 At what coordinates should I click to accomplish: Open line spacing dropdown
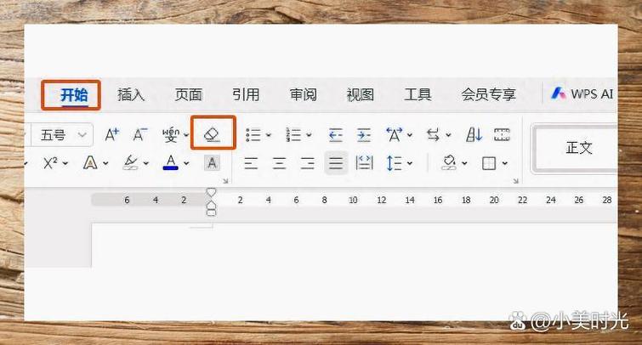tap(410, 163)
